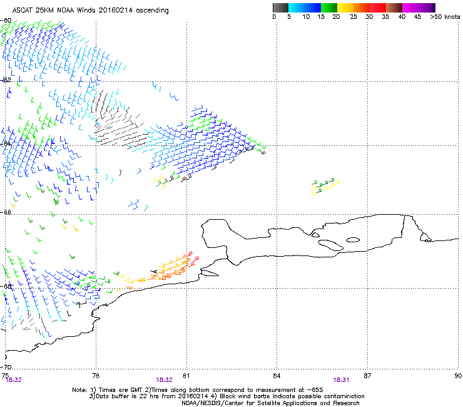Click the NOAA/NESDIS credit line
Viewport: 463px width, 407px height.
point(270,403)
